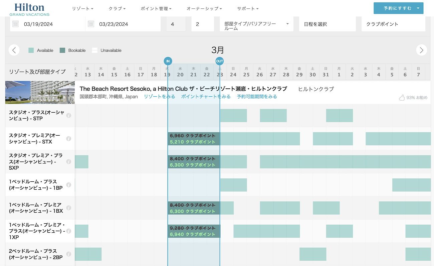Open check-in date calendar icon
This screenshot has height=266, width=434.
(16, 24)
